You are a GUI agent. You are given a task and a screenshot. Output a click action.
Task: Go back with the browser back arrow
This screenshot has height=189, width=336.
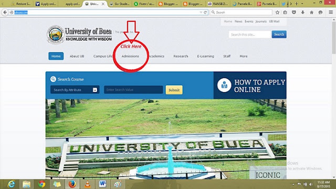[5, 13]
